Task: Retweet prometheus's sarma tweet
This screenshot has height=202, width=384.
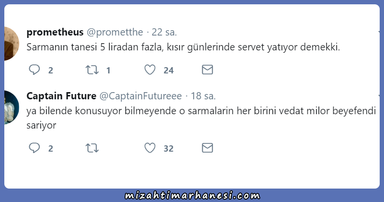Action: (92, 70)
